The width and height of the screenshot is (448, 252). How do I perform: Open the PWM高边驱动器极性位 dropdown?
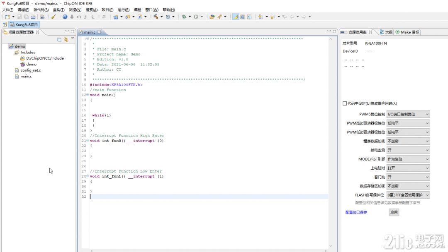[x=408, y=123]
